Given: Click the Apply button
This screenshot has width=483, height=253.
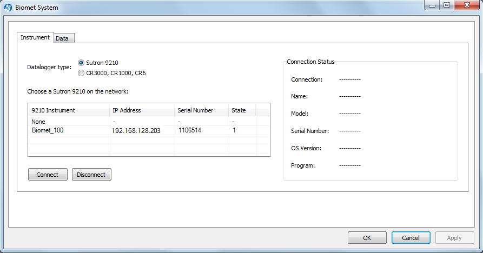Looking at the screenshot, I should click(x=455, y=238).
